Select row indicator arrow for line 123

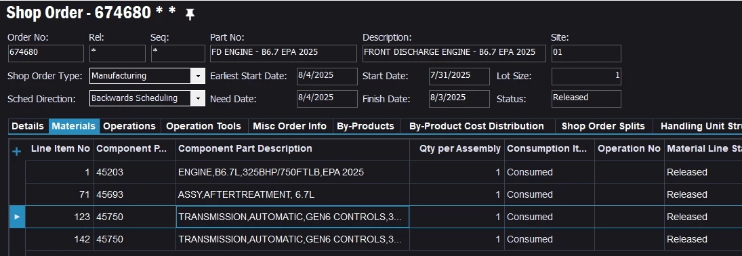click(17, 217)
